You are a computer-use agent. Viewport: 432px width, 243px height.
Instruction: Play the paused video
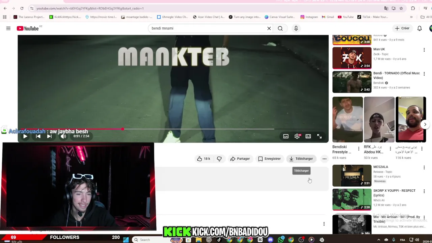(x=25, y=136)
